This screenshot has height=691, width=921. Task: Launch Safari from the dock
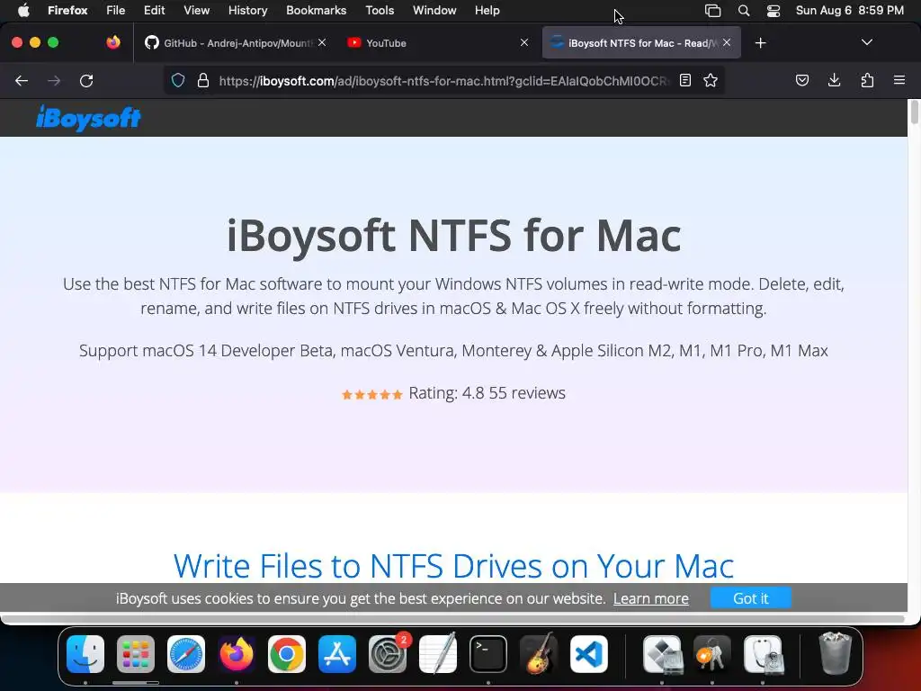pos(186,653)
